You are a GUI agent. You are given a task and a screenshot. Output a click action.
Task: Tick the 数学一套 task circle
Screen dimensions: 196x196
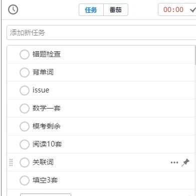click(25, 108)
